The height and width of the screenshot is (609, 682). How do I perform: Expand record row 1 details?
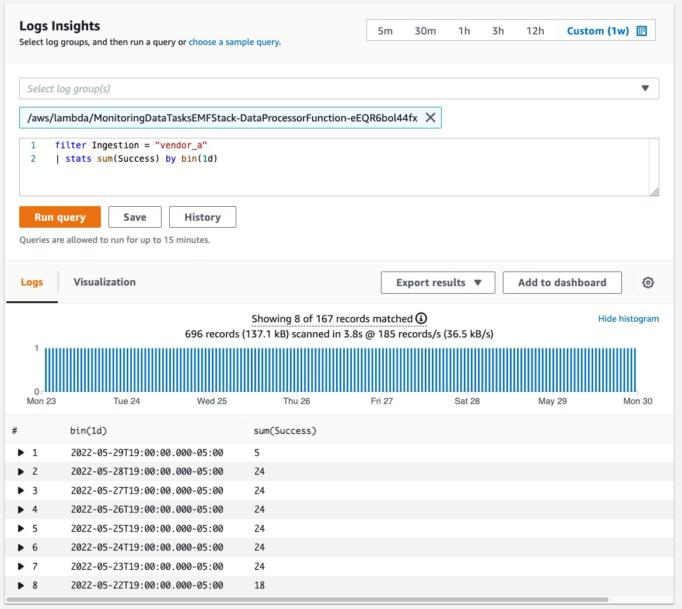tap(22, 453)
